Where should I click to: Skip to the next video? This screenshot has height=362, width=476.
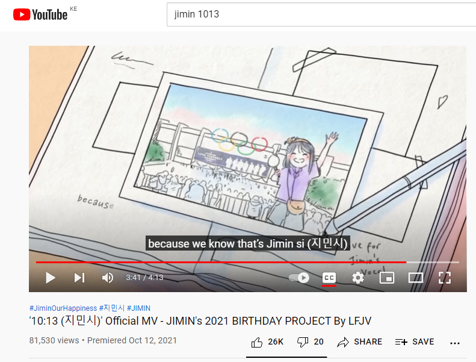(79, 278)
